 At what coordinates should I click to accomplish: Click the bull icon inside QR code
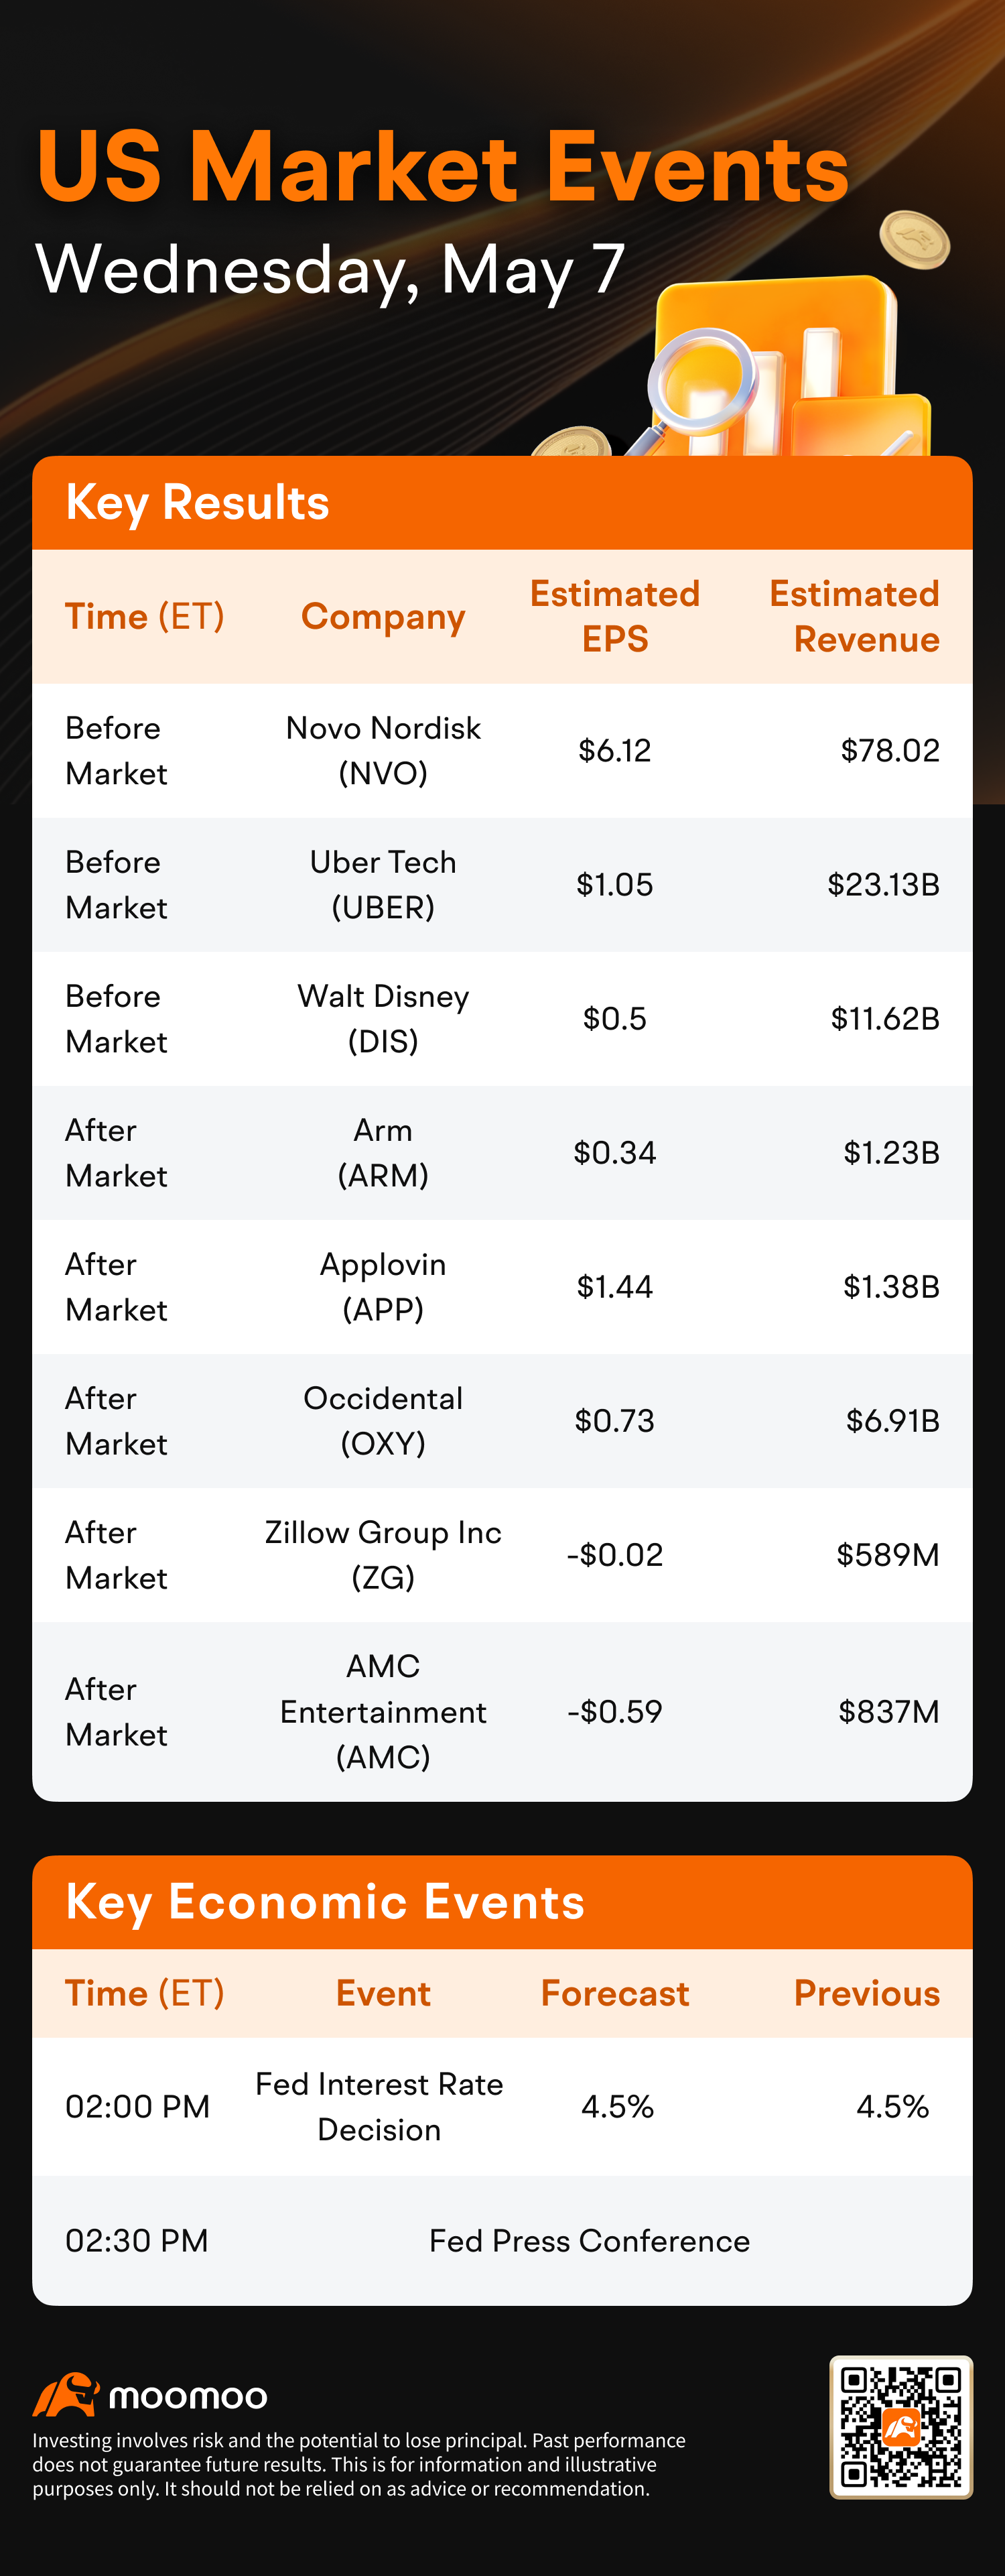click(901, 2427)
